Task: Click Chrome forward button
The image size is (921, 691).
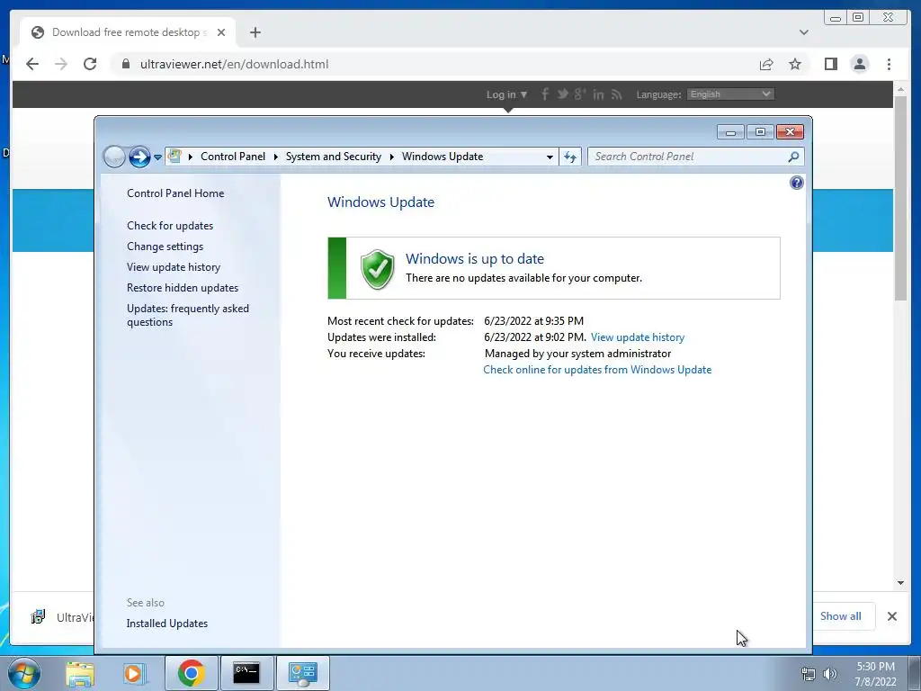Action: point(61,64)
